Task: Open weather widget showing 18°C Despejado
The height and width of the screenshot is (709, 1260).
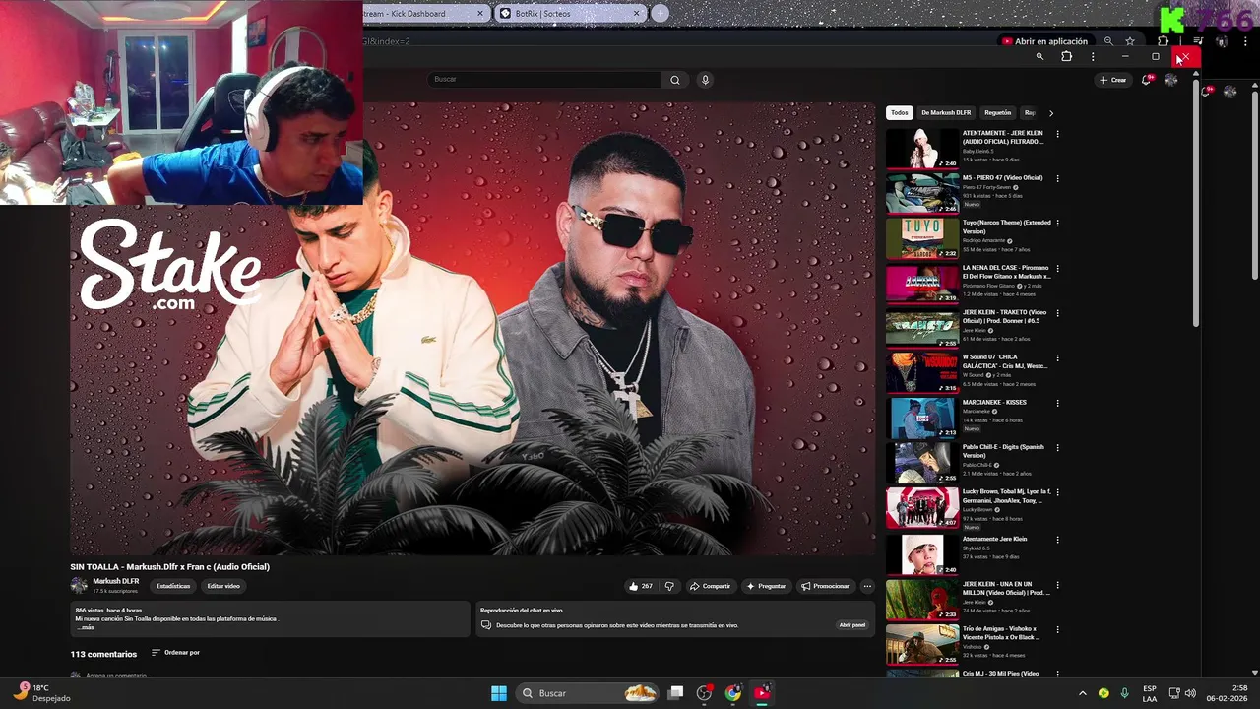Action: point(42,693)
